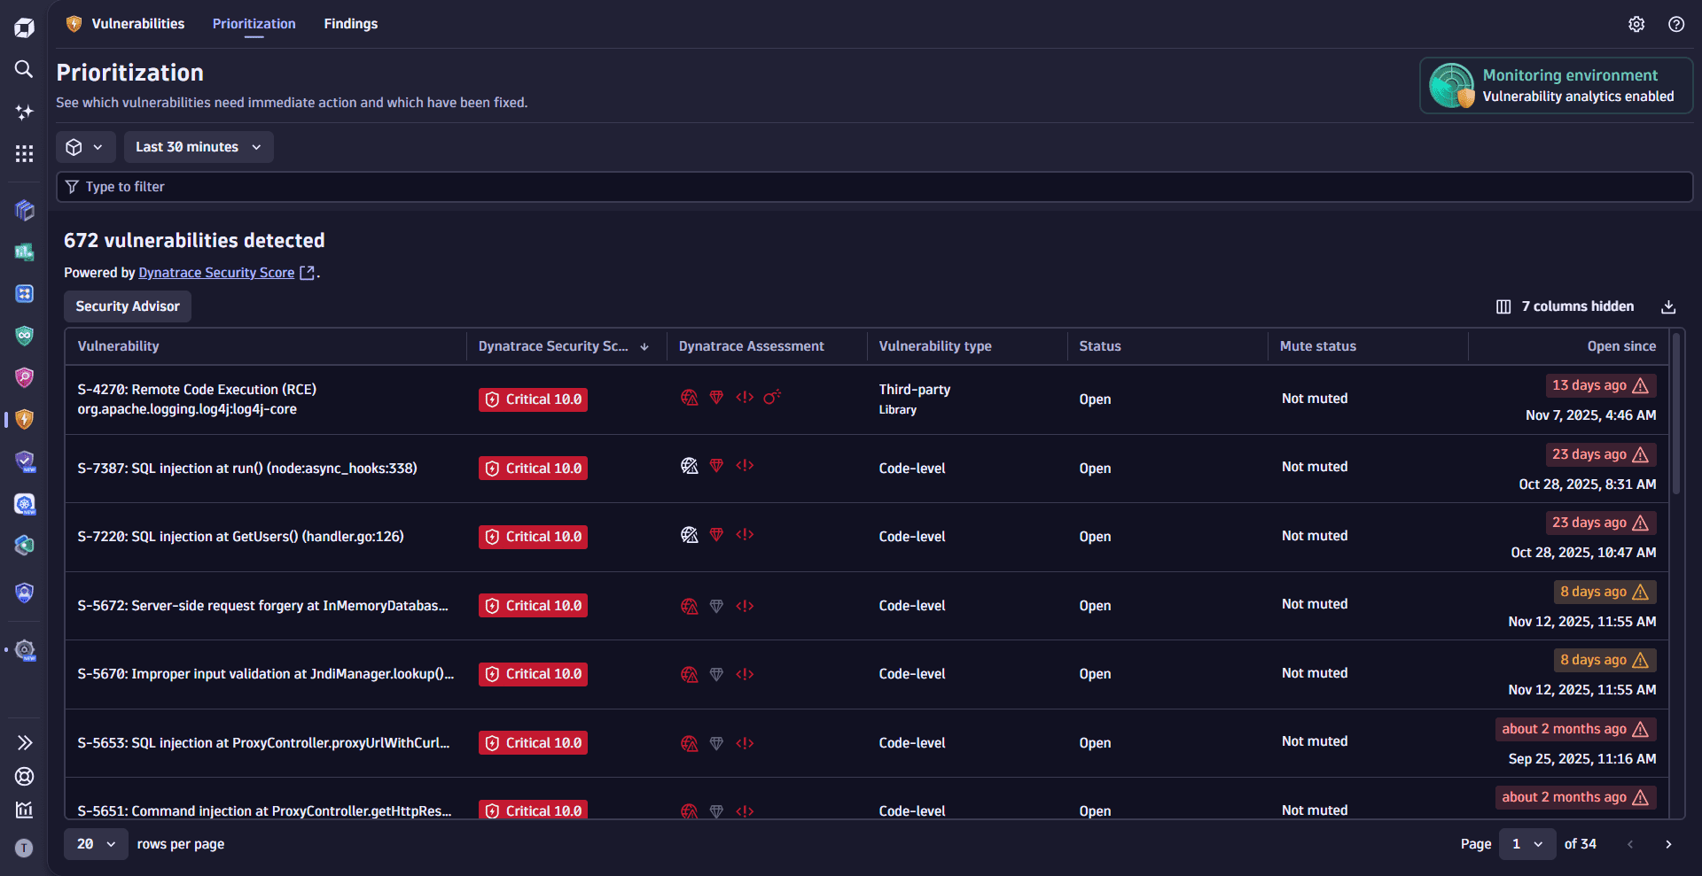
Task: Open the page number selector dropdown
Action: point(1526,844)
